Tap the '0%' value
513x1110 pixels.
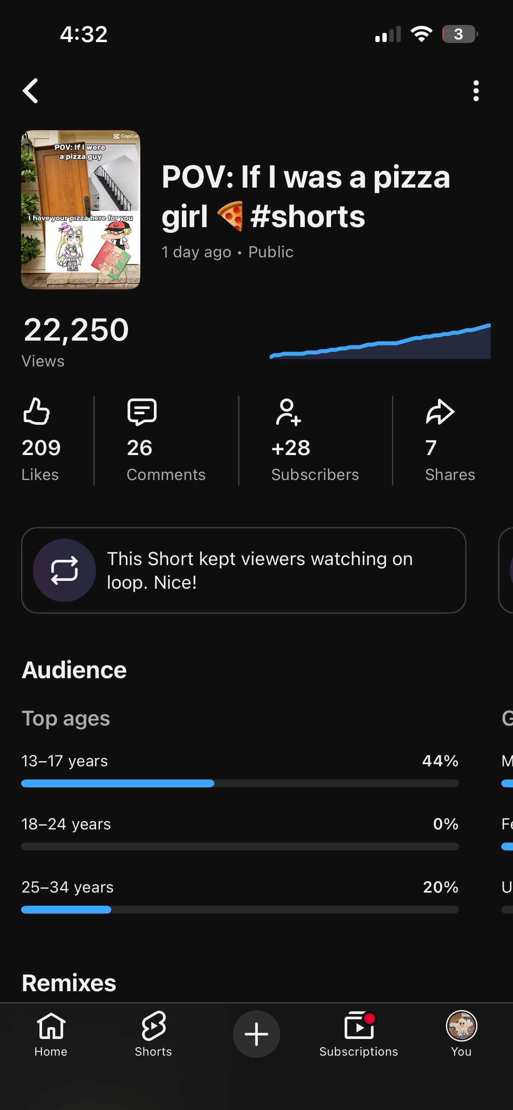coord(445,824)
